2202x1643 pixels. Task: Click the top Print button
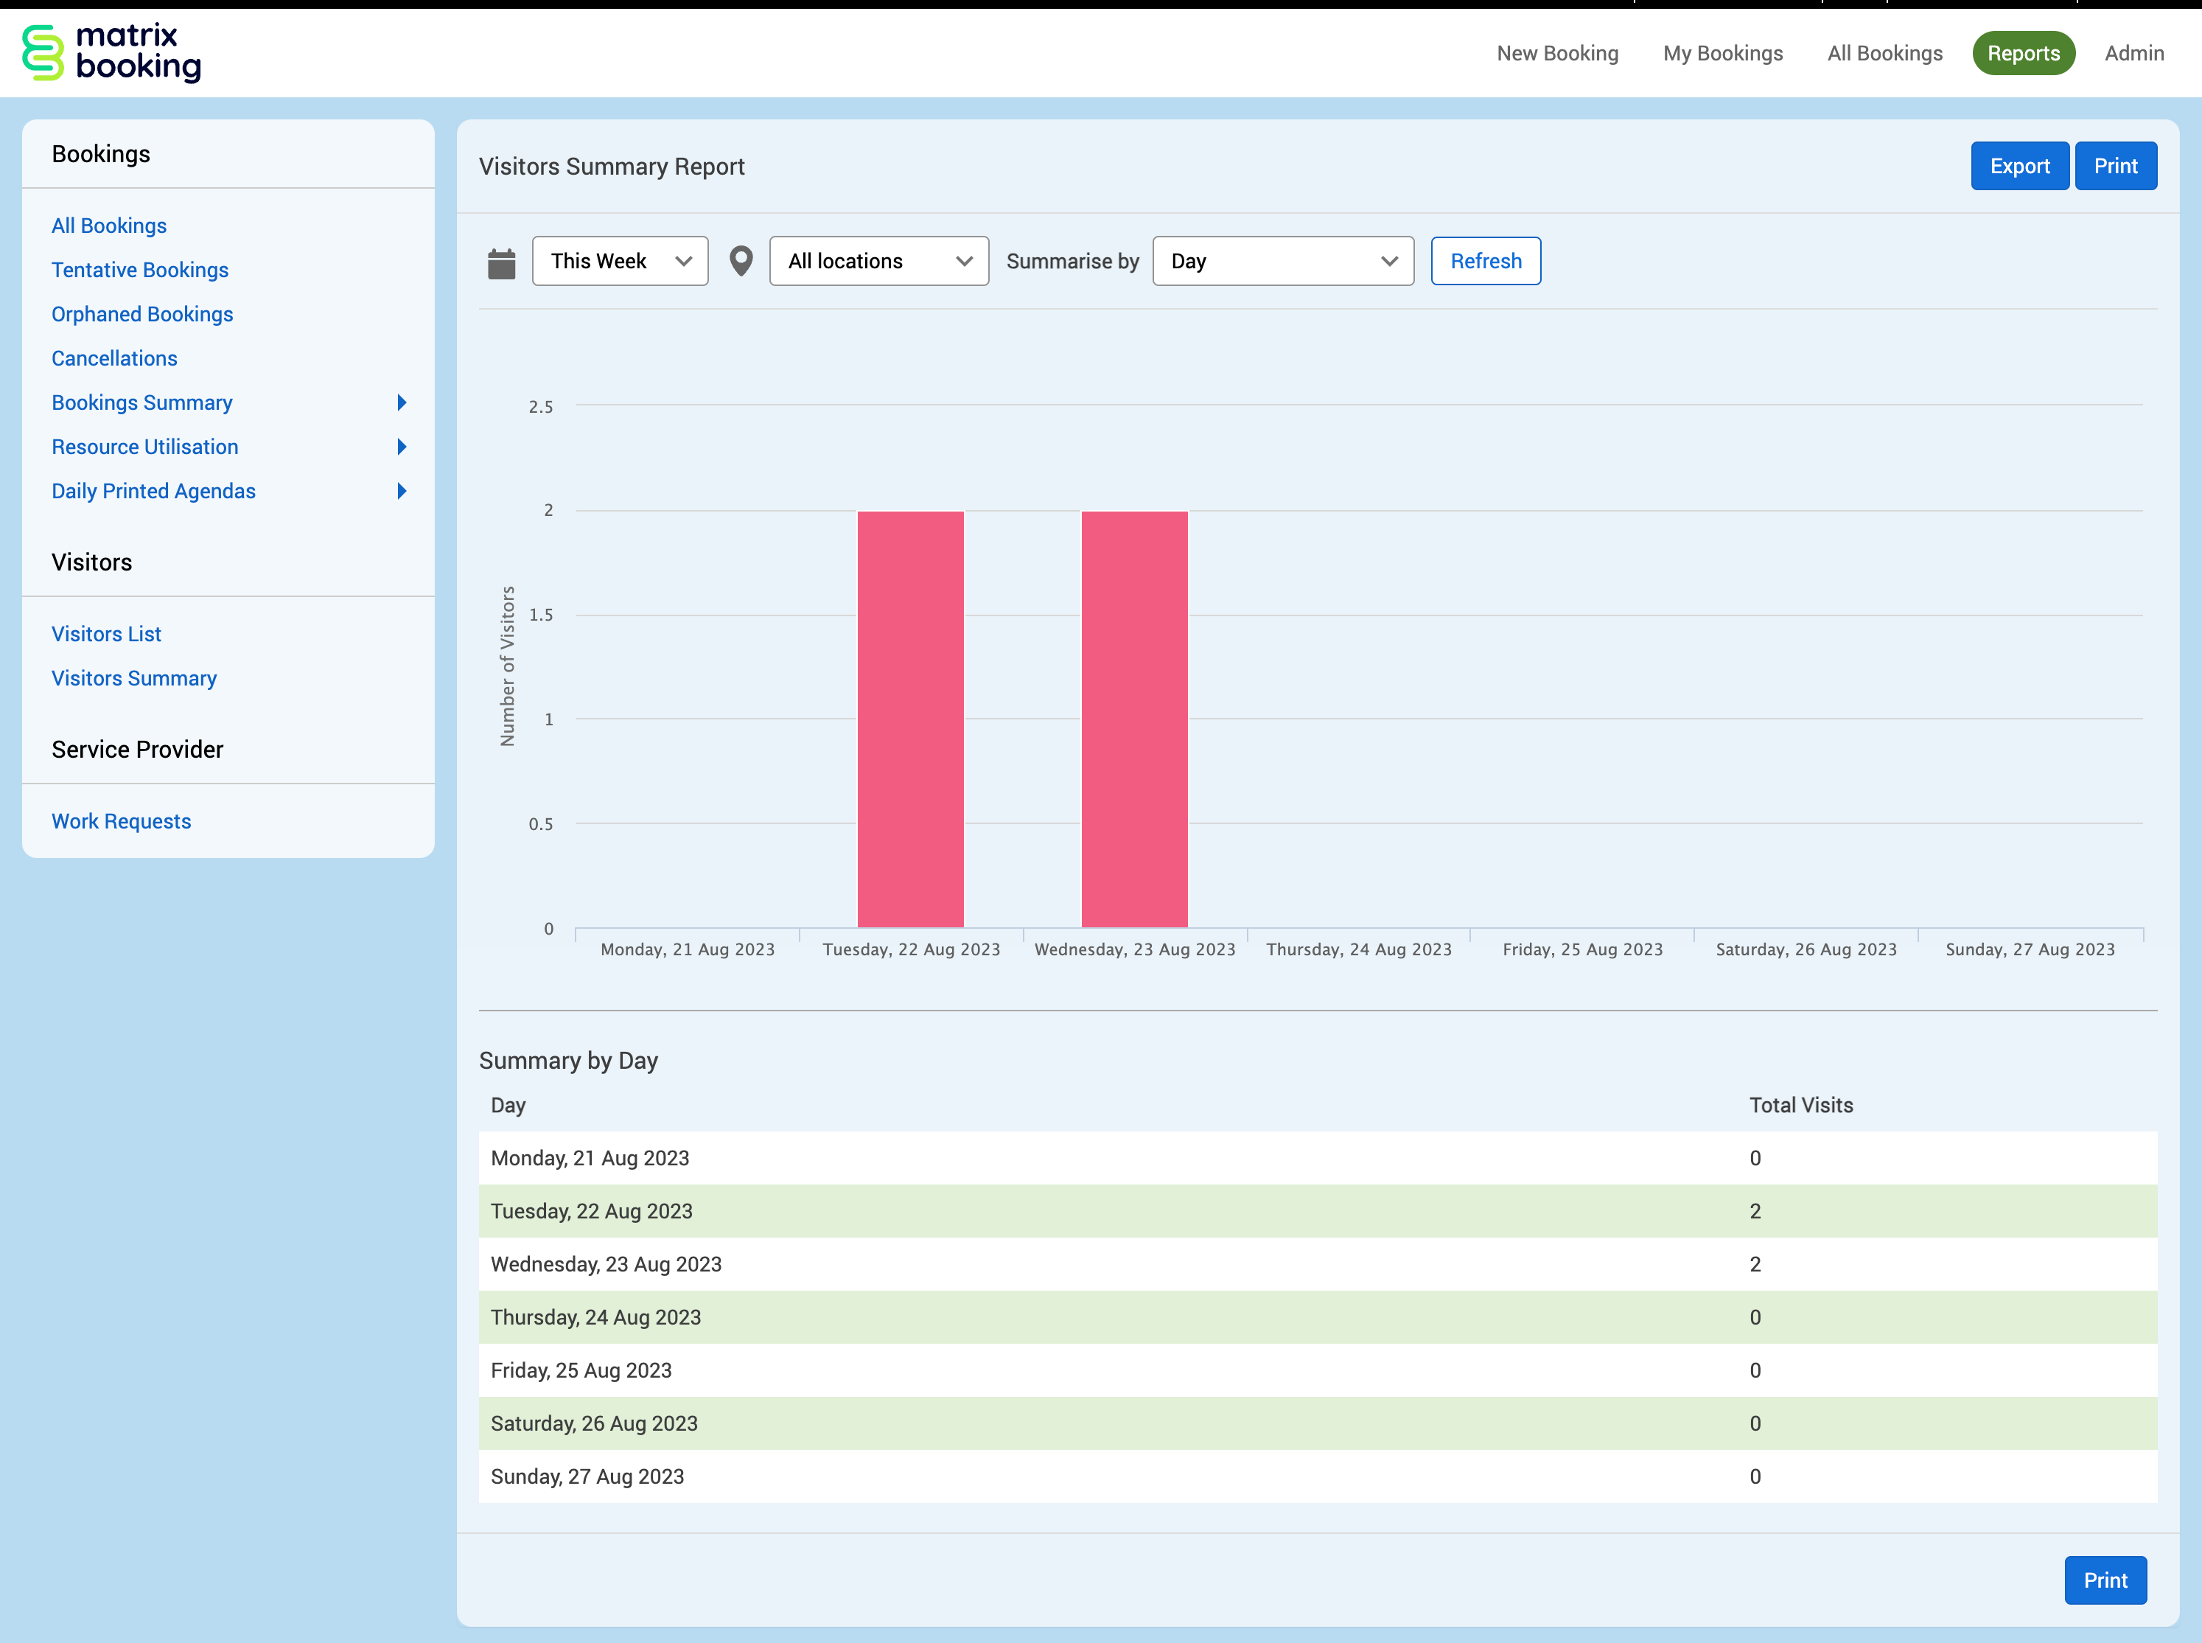(2114, 166)
